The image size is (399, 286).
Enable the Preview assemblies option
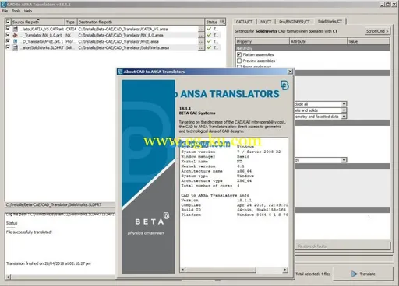239,61
